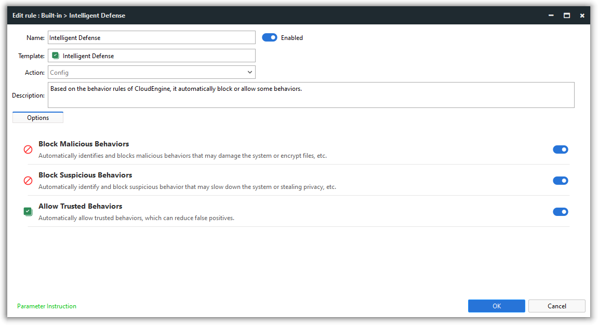Close the Edit rule dialog
The height and width of the screenshot is (327, 598).
[x=582, y=15]
